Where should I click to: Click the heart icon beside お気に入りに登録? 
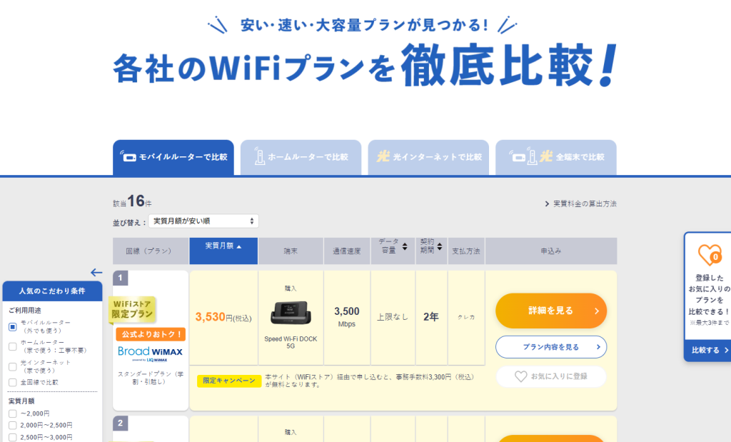(521, 376)
